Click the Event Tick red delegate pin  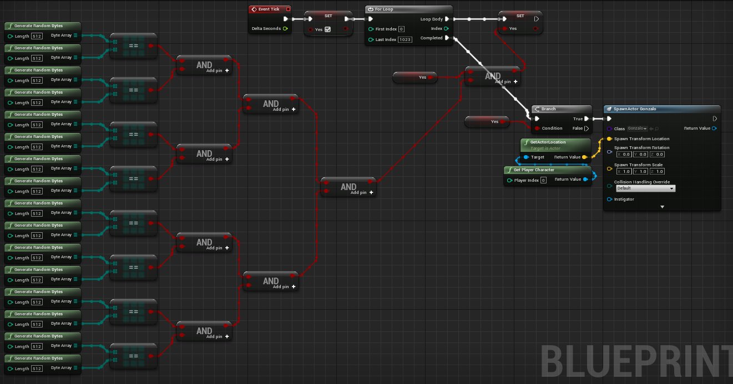[x=288, y=9]
